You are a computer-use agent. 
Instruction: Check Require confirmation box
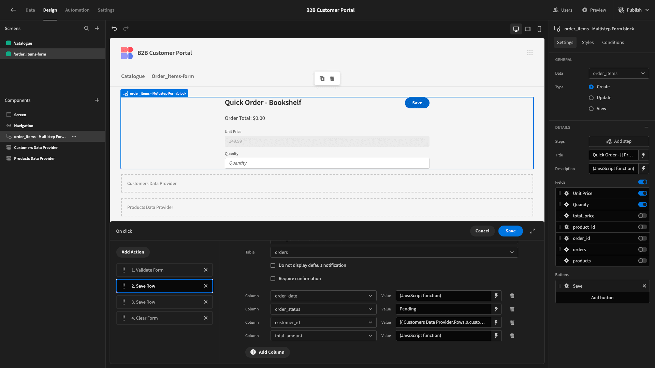[x=273, y=279]
